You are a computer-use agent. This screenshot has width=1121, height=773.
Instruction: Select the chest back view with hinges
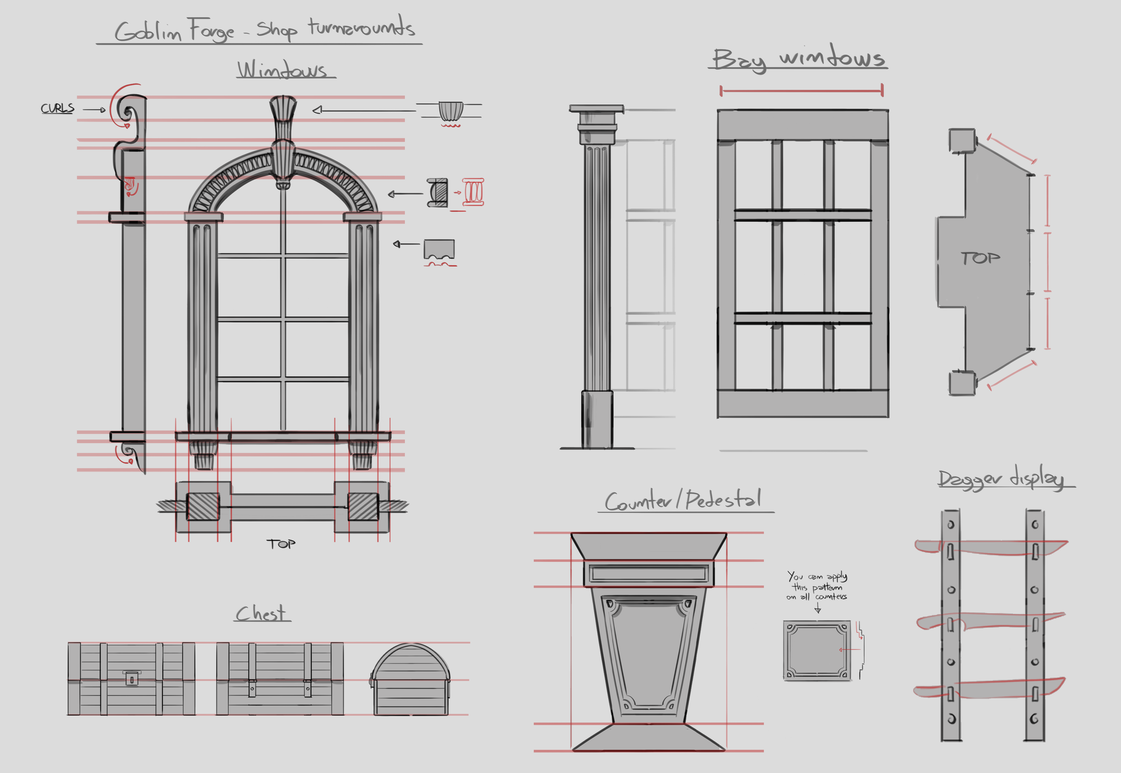[x=280, y=679]
